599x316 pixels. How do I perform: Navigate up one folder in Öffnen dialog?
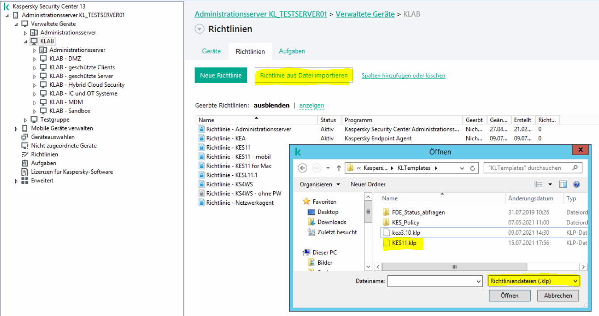click(339, 169)
